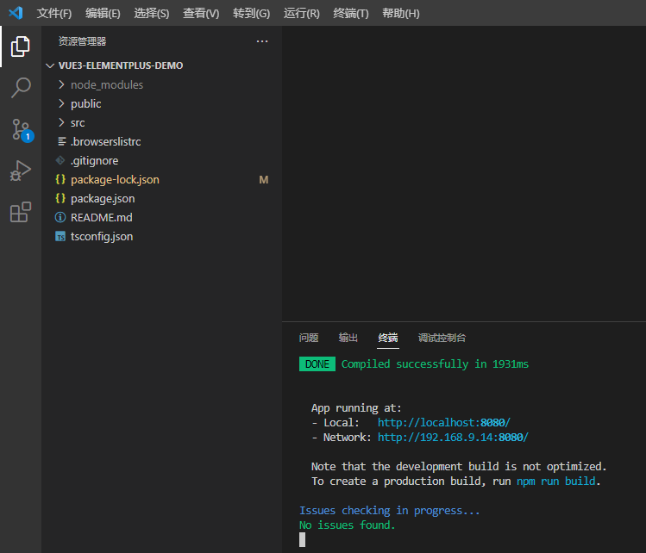Expand the node_modules folder
This screenshot has height=553, width=646.
click(x=61, y=84)
